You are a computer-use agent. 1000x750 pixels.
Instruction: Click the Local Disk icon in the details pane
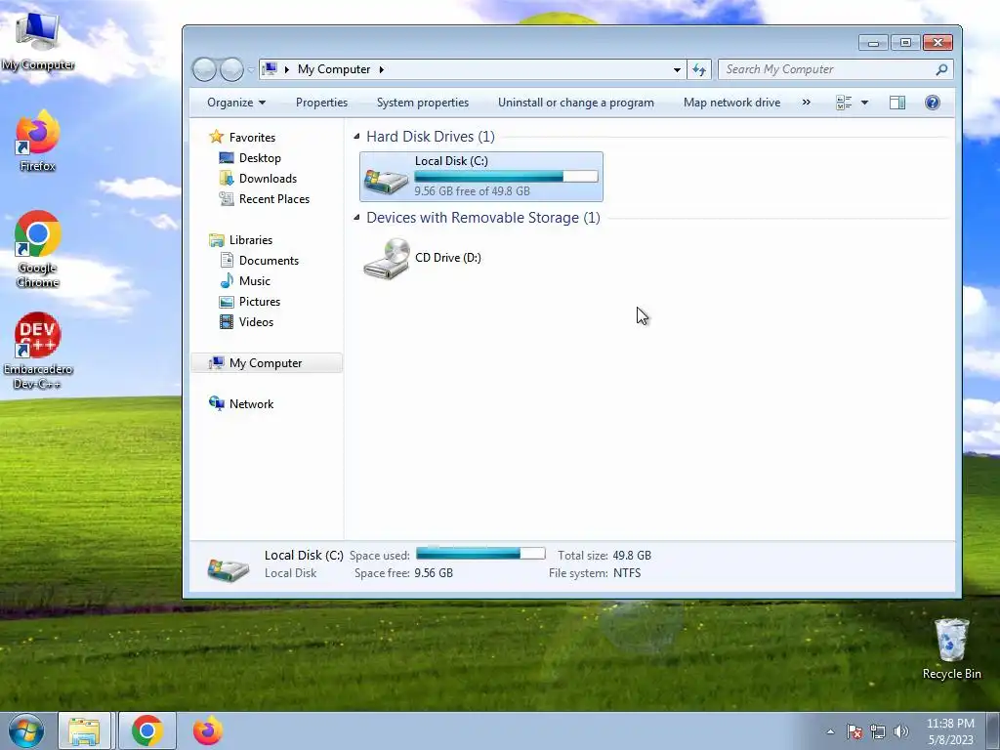228,569
